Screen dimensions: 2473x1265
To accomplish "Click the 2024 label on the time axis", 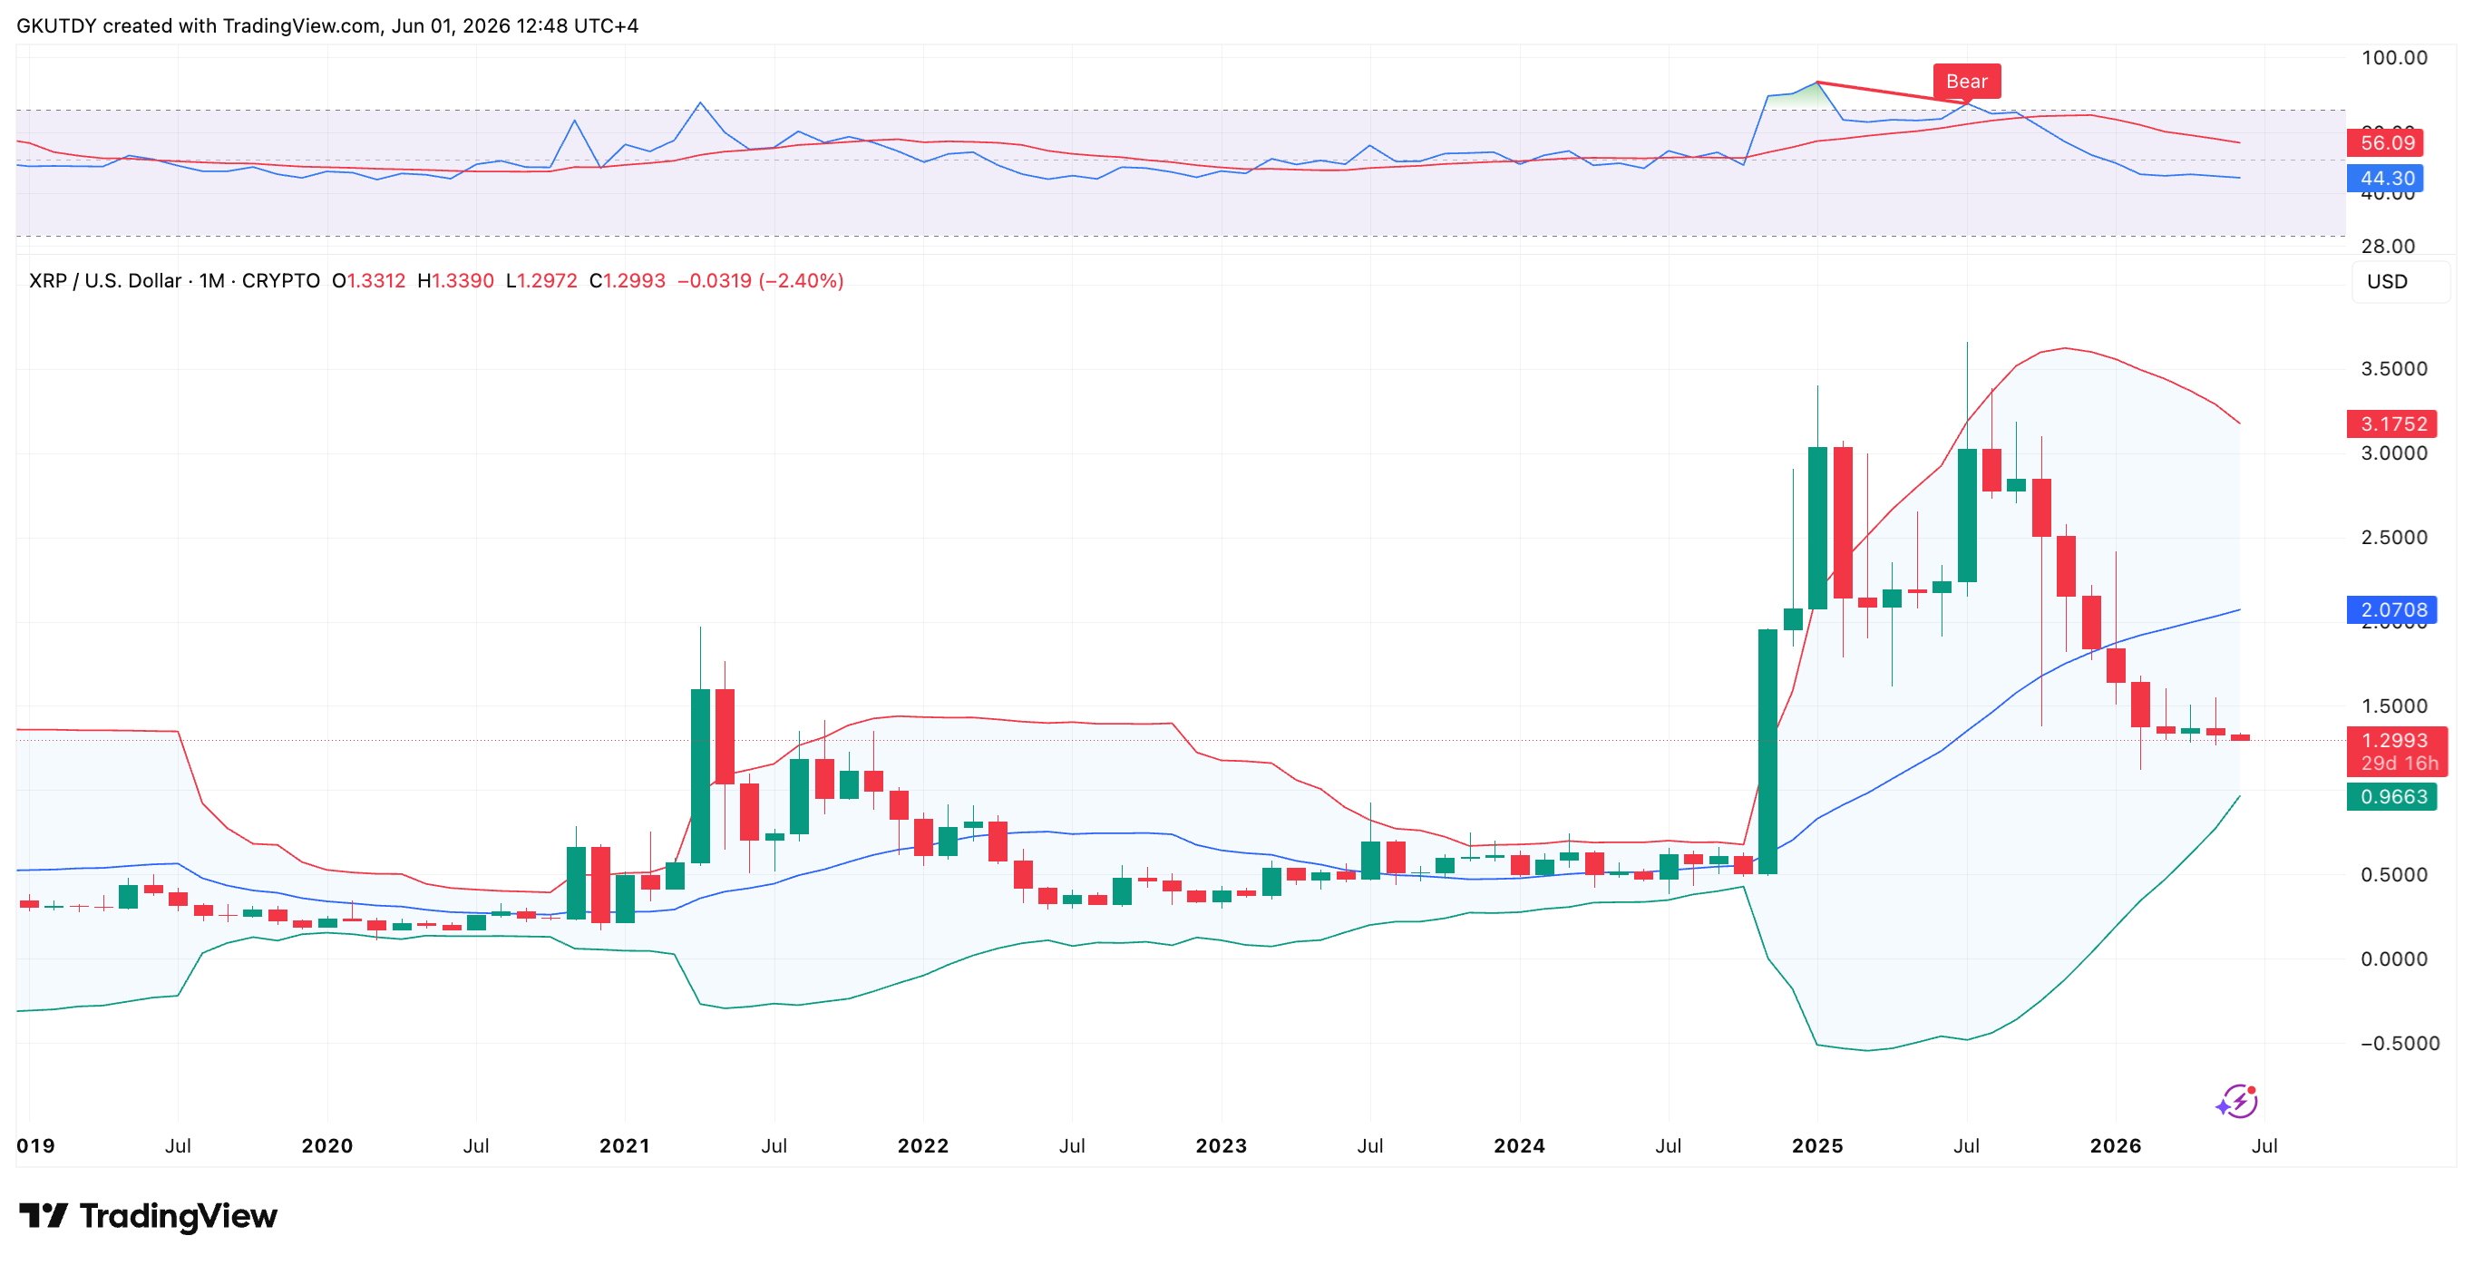I will point(1520,1146).
